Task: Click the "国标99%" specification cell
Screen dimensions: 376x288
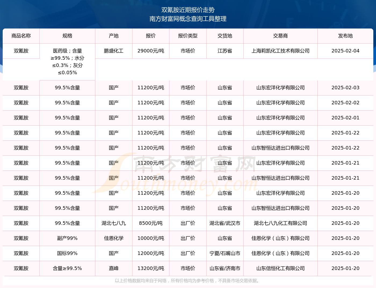Action: click(x=67, y=253)
